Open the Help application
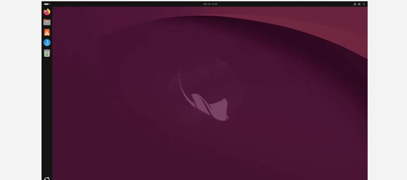The height and width of the screenshot is (180, 407). (47, 42)
